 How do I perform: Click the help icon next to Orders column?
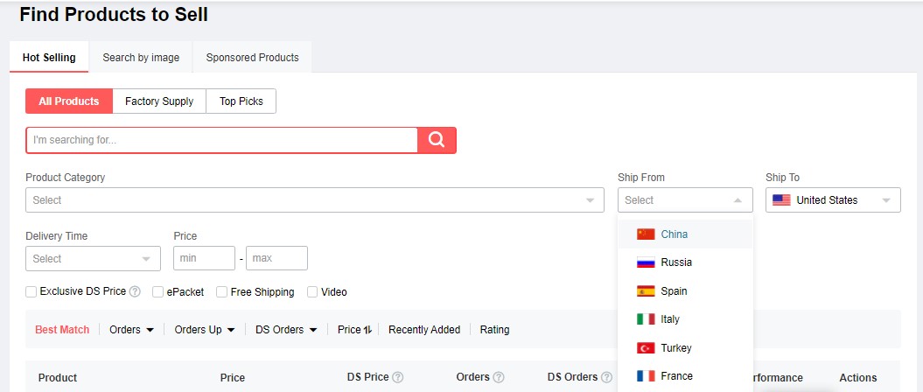[x=499, y=378]
